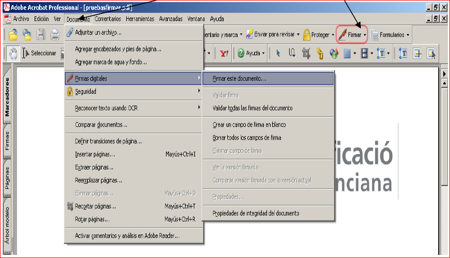The height and width of the screenshot is (258, 450).
Task: Select the Crop tool icon
Action: point(306,54)
